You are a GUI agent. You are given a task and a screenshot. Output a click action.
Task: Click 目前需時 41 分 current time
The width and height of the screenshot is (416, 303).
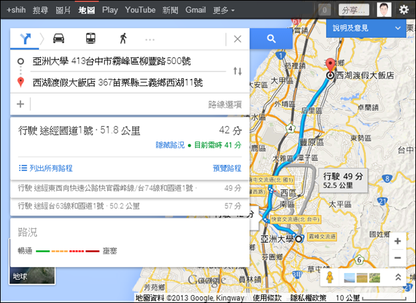pyautogui.click(x=218, y=145)
